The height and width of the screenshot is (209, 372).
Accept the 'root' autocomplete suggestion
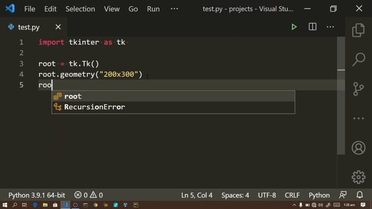point(173,96)
